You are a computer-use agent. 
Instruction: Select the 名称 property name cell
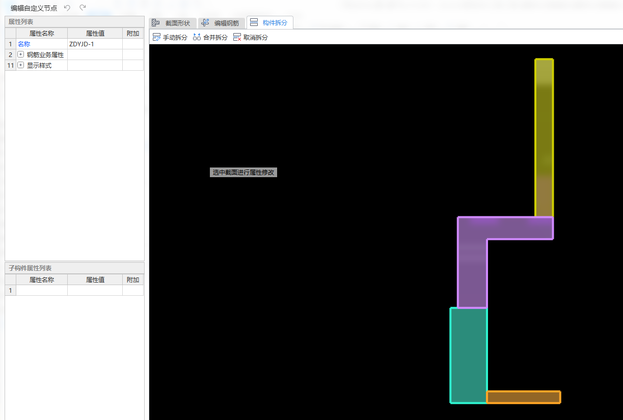[x=42, y=44]
